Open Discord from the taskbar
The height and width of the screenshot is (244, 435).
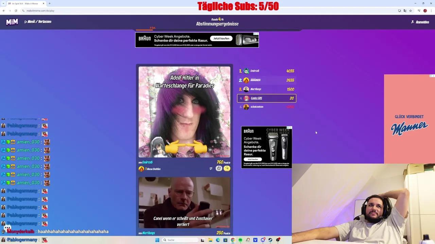[263, 240]
